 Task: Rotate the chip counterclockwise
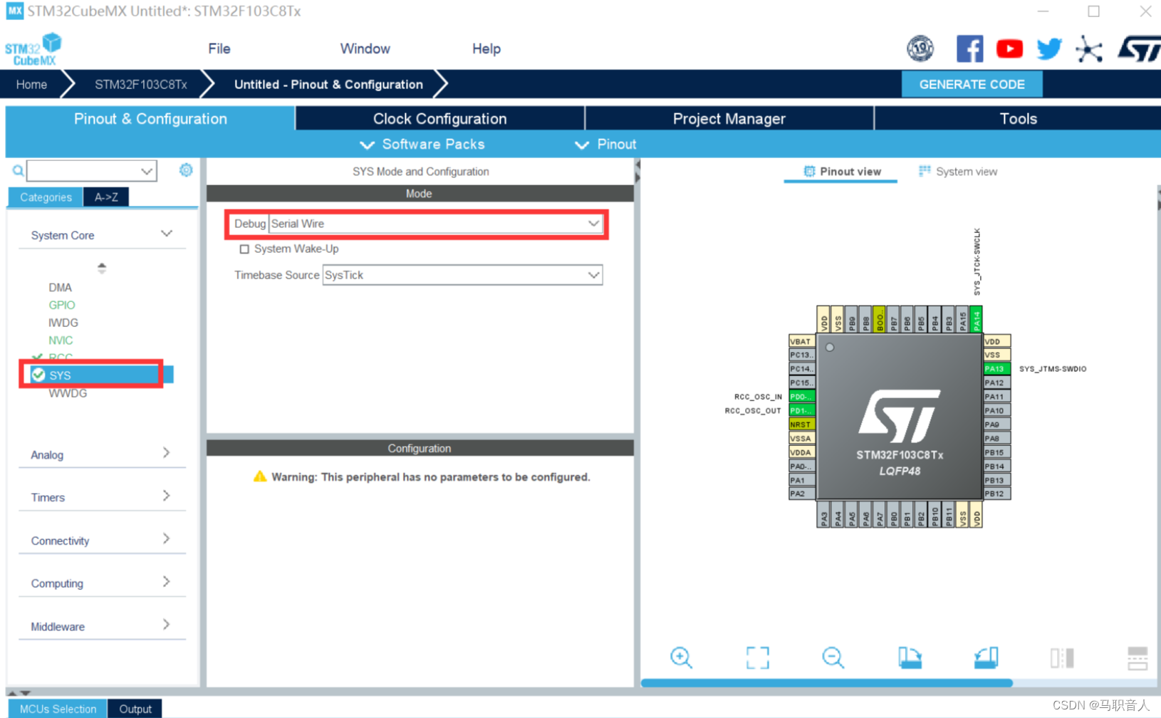(986, 657)
